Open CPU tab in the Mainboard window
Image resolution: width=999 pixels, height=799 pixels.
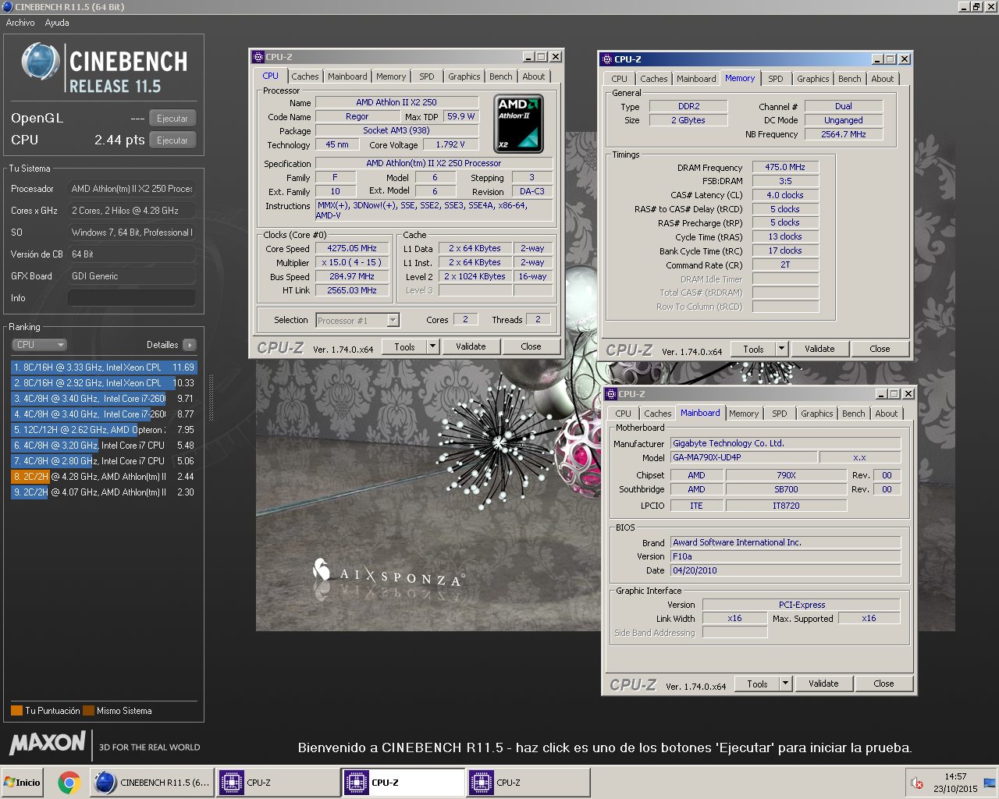[x=623, y=414]
